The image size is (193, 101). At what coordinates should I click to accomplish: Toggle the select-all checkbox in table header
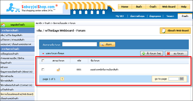click(43, 60)
